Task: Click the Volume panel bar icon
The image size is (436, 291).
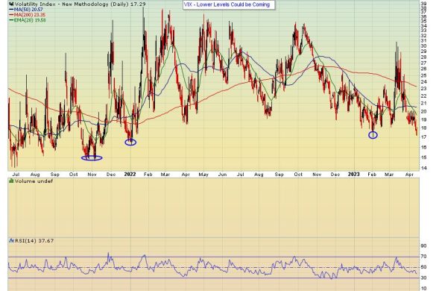Action: (11, 181)
